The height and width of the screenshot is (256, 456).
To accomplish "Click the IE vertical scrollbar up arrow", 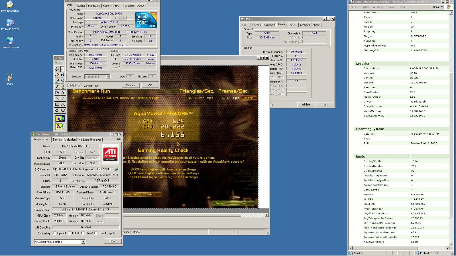I will [451, 13].
